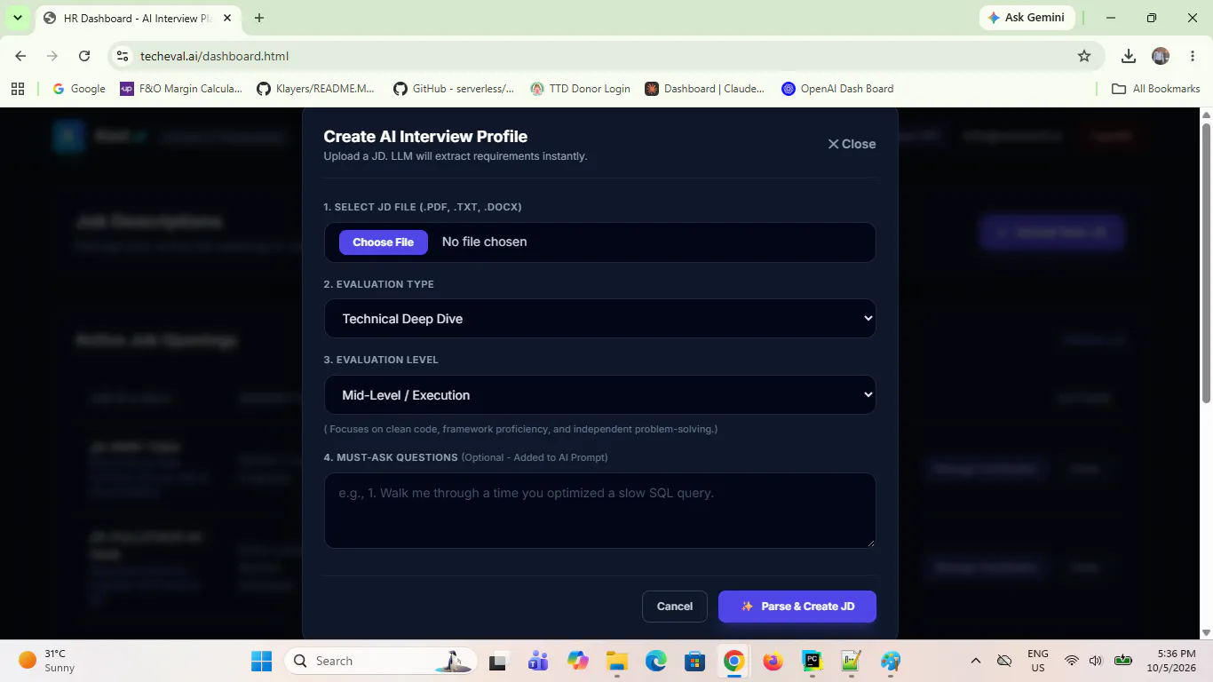Open Firefox from the taskbar
This screenshot has width=1213, height=682.
[x=773, y=661]
